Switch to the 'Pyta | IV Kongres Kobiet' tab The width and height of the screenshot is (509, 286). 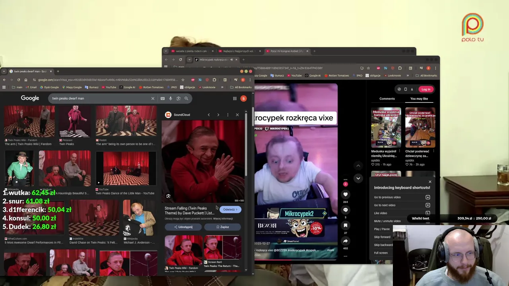287,51
